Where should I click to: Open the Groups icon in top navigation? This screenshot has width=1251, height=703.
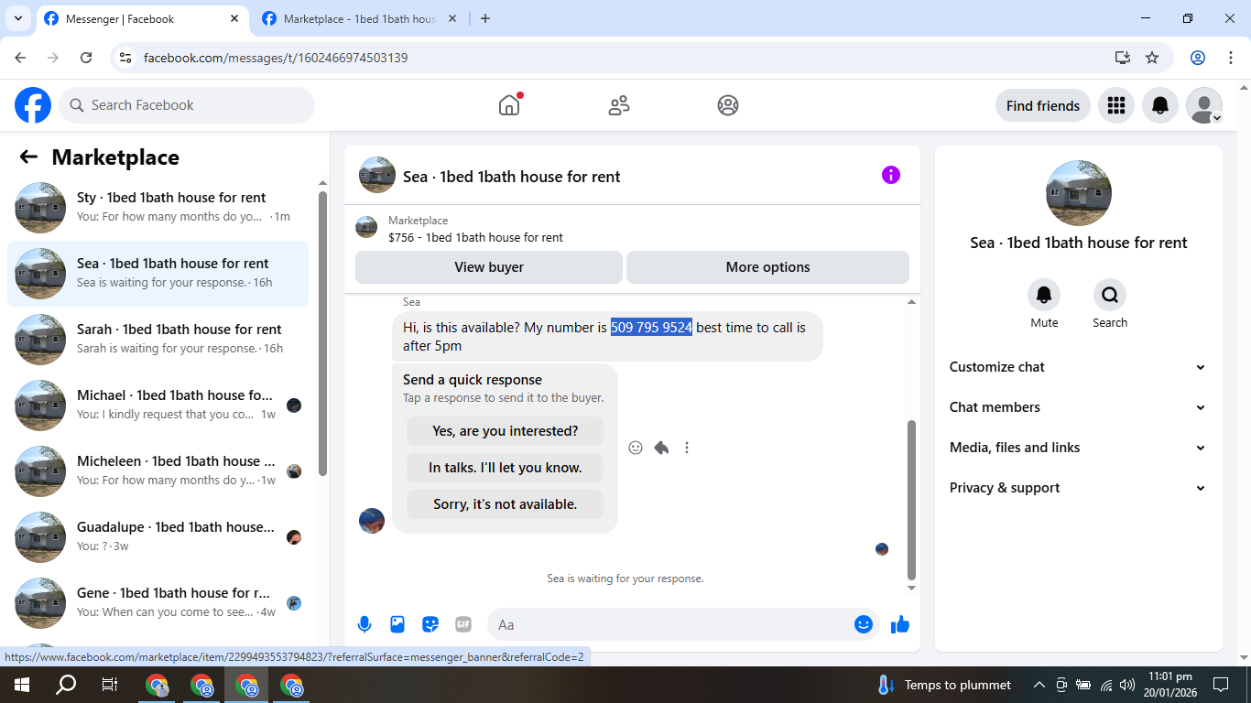point(728,105)
